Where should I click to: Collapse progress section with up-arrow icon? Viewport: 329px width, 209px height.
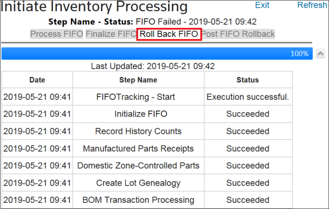(x=321, y=54)
